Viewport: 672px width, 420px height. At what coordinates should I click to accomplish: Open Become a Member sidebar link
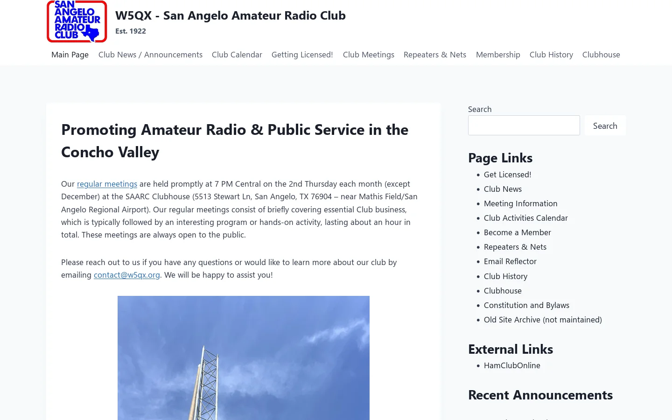coord(518,232)
